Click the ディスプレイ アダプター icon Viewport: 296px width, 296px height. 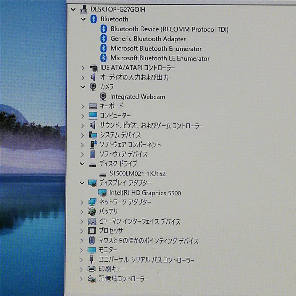pyautogui.click(x=92, y=183)
